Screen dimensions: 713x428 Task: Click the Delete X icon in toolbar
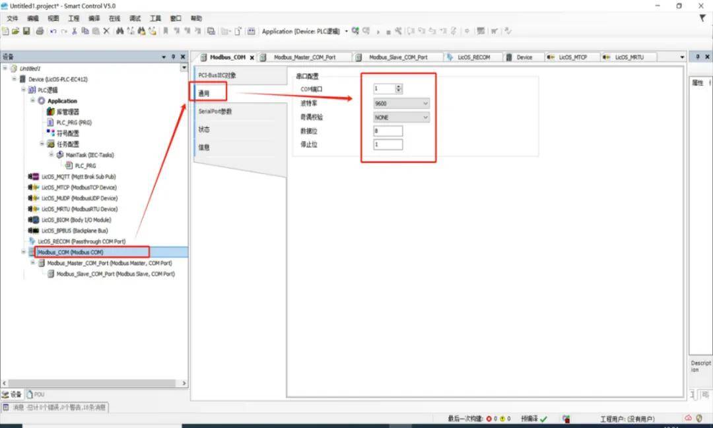point(106,31)
